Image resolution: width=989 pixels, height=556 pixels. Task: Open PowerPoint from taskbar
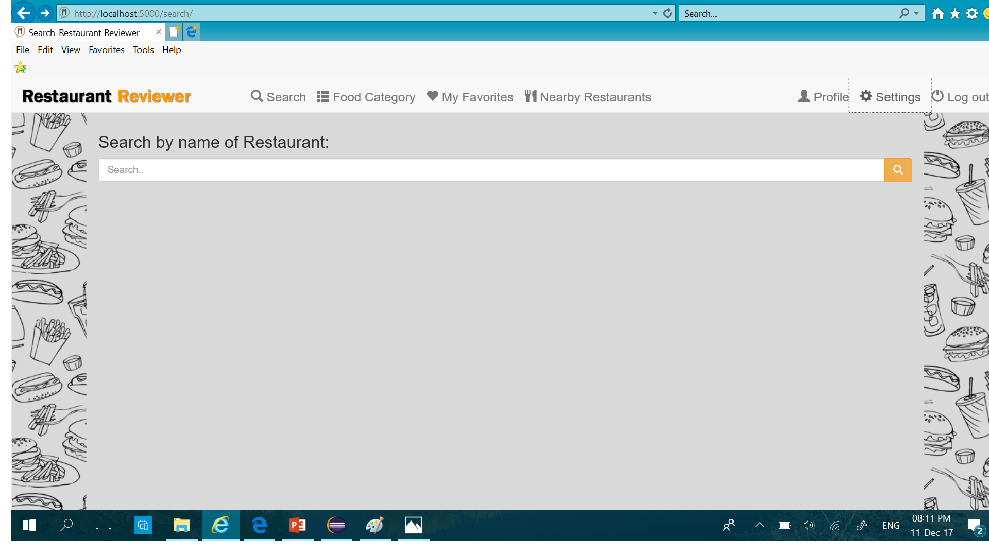click(x=298, y=525)
